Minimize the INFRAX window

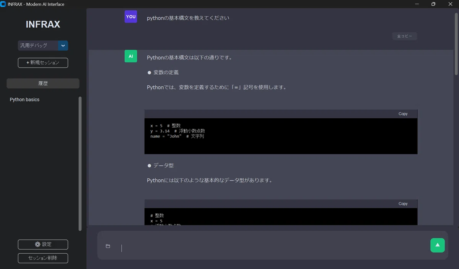tap(416, 4)
